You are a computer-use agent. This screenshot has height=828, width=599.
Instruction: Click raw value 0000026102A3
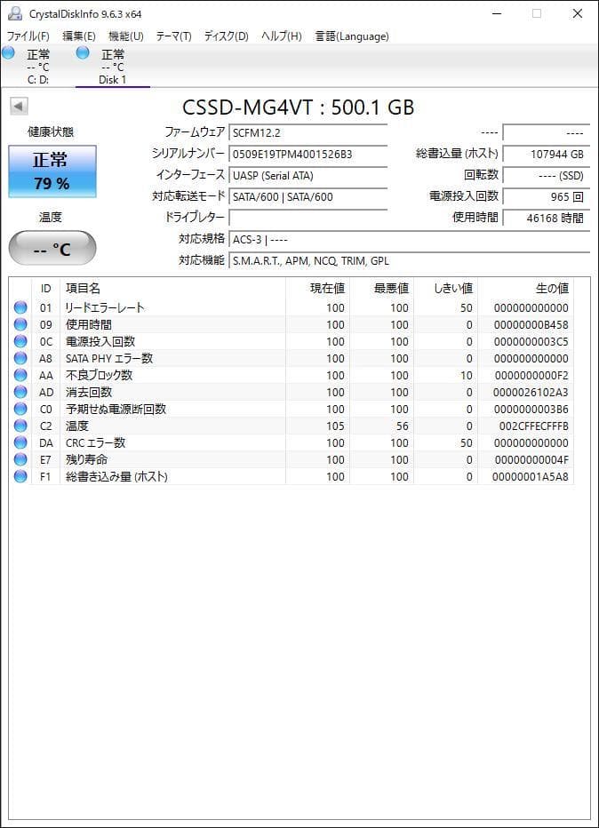point(531,392)
